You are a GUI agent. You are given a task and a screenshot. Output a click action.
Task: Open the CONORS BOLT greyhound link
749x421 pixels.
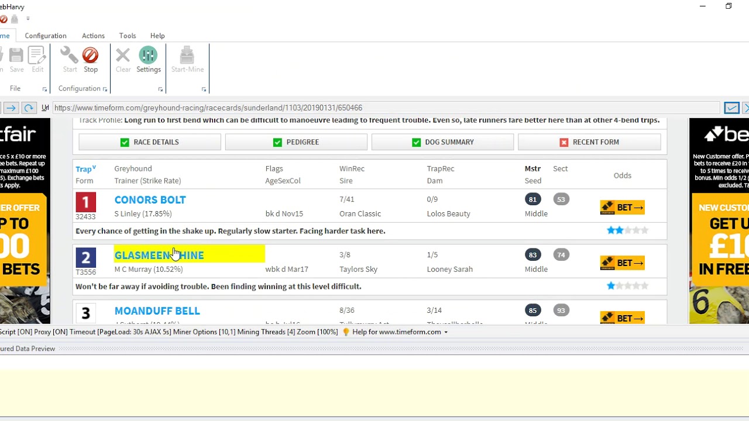click(150, 200)
